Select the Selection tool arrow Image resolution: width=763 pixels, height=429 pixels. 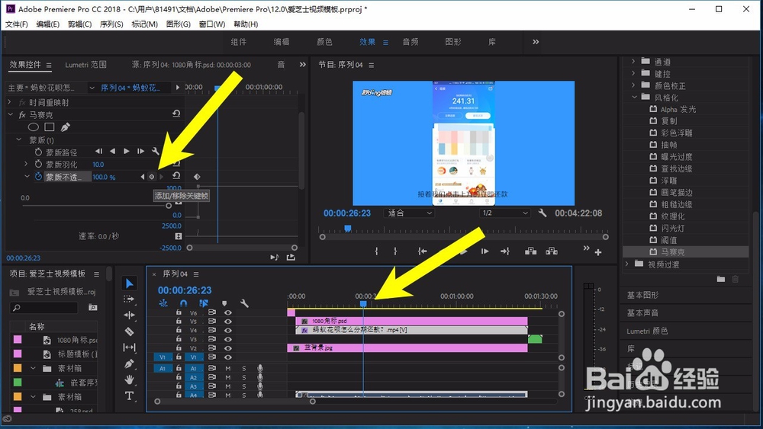coord(129,283)
